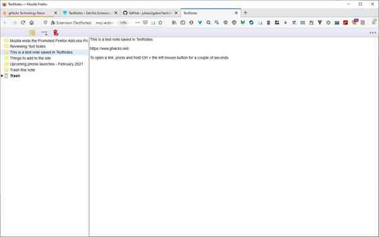Select the Trash folder label
Screen dimensions: 379x237
coord(15,76)
